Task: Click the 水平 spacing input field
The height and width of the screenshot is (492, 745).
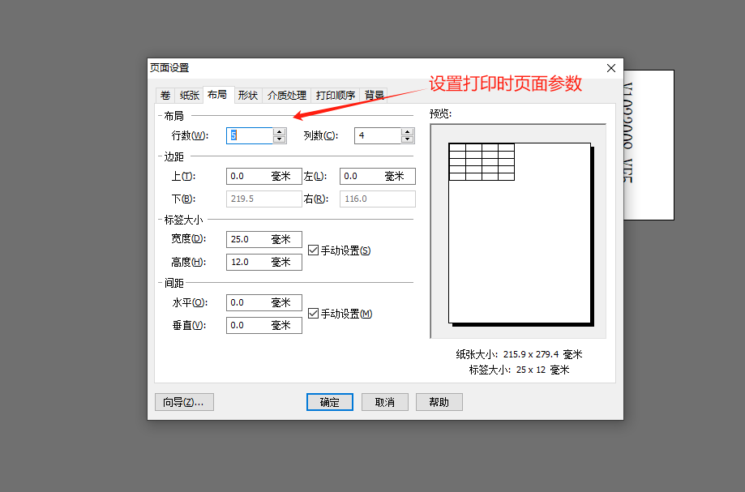Action: pos(264,302)
